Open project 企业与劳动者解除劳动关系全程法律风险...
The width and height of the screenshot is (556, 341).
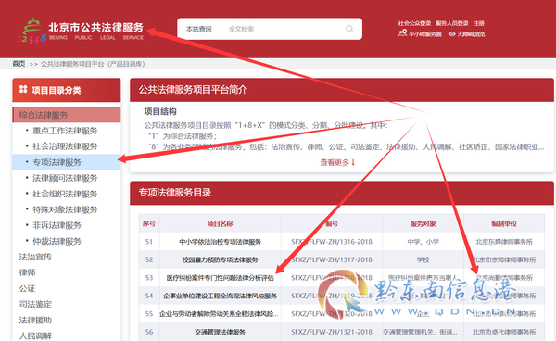[219, 314]
